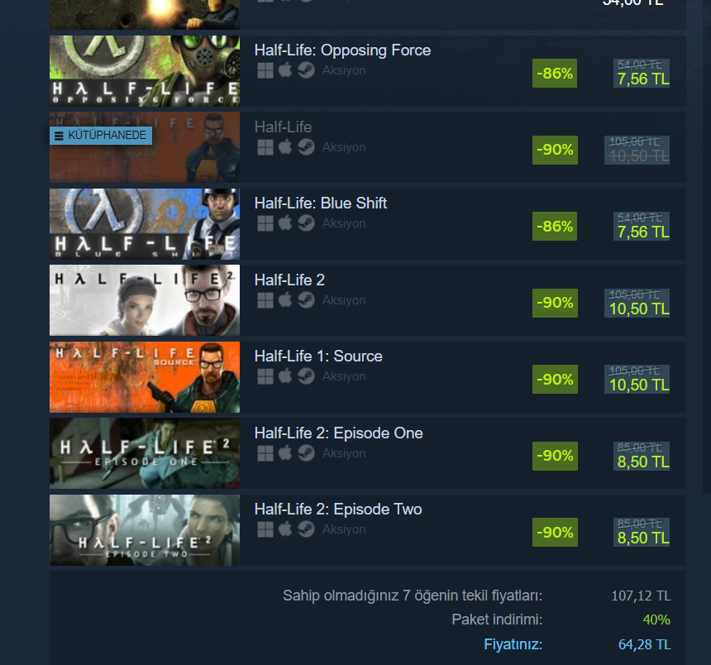The height and width of the screenshot is (665, 711).
Task: Click the -86% discount badge for Opposing Force
Action: pos(555,73)
